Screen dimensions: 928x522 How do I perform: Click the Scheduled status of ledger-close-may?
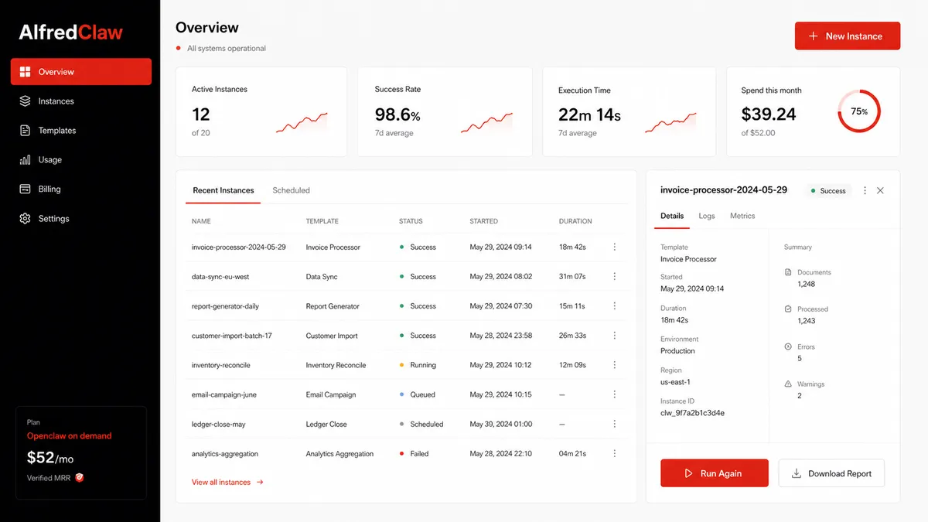pos(421,424)
